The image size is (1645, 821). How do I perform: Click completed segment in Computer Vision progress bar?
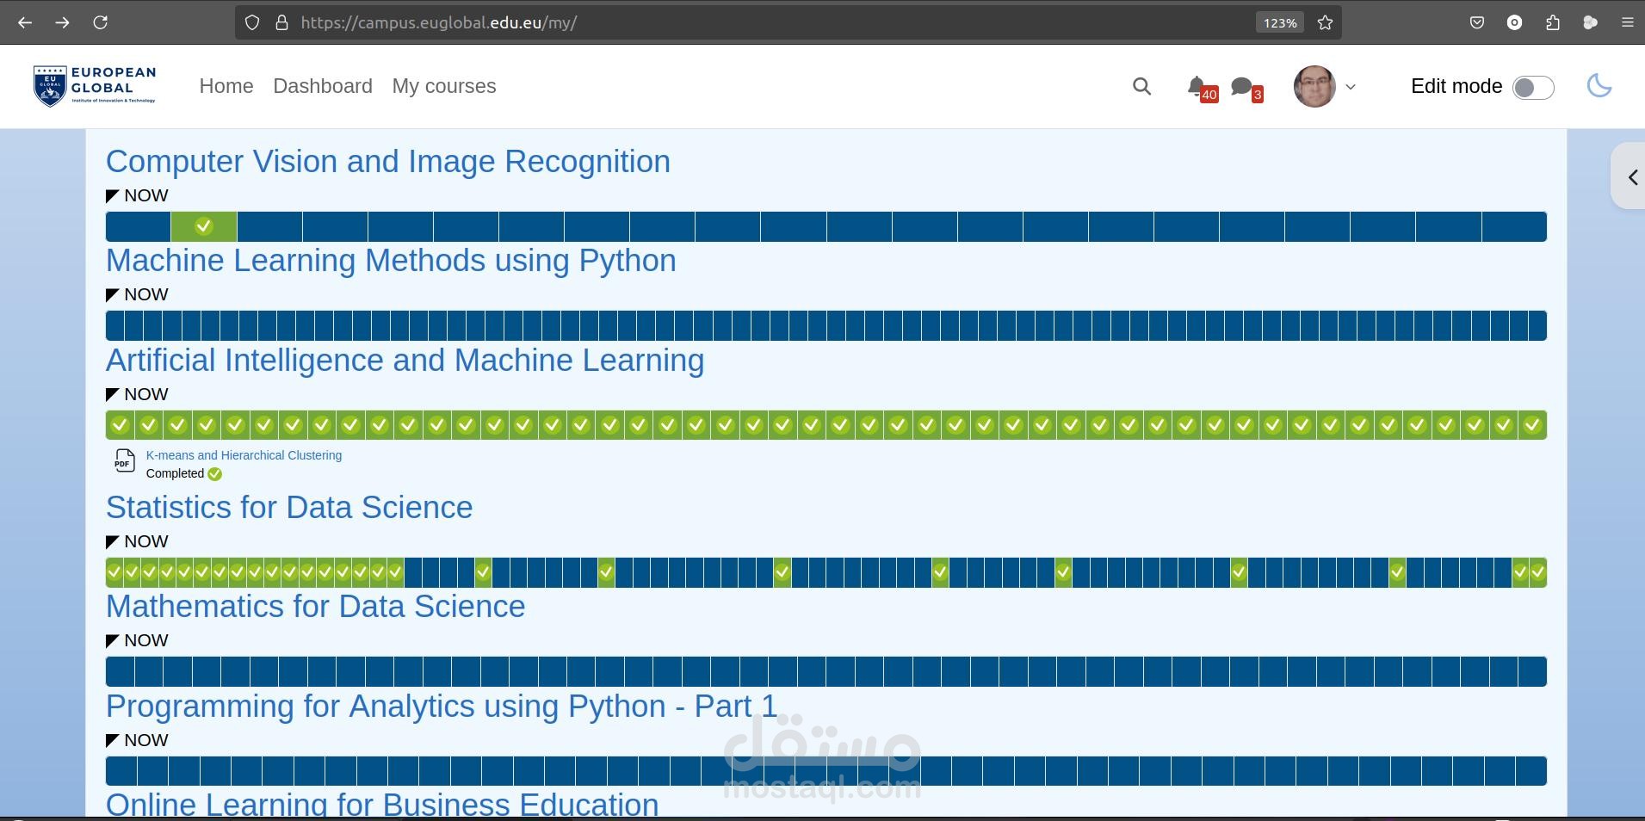[x=204, y=227]
